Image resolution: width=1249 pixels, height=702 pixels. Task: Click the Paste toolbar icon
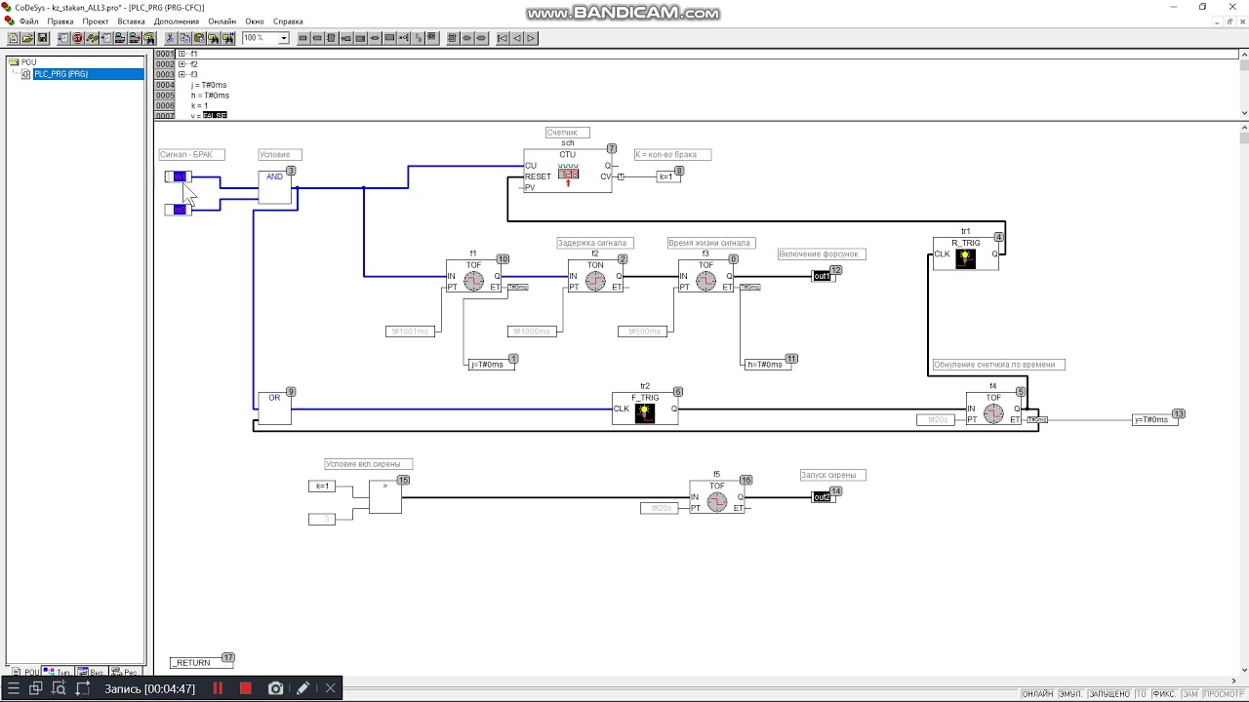198,38
